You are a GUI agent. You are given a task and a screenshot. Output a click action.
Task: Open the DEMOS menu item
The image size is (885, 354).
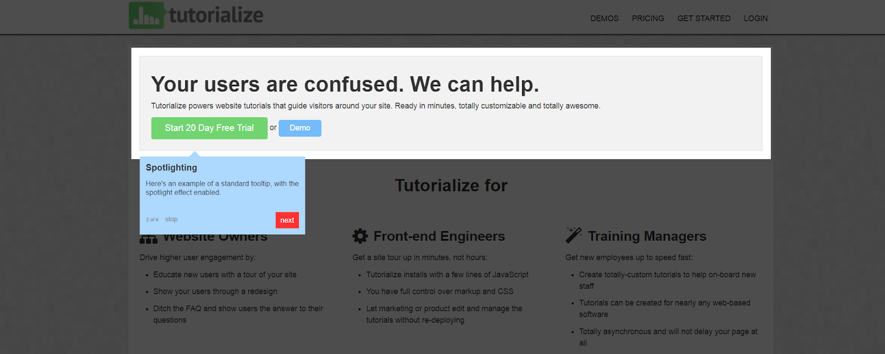(x=604, y=18)
